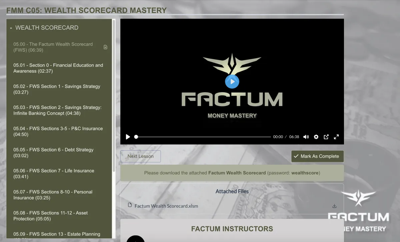The image size is (400, 242).
Task: Collapse the Wealth Scorecard section
Action: pos(11,28)
